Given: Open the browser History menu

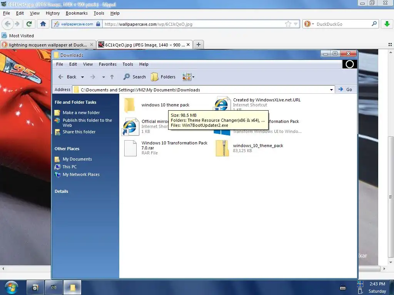Looking at the screenshot, I should point(52,13).
